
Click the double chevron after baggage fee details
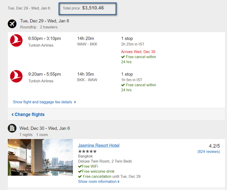click(x=75, y=102)
